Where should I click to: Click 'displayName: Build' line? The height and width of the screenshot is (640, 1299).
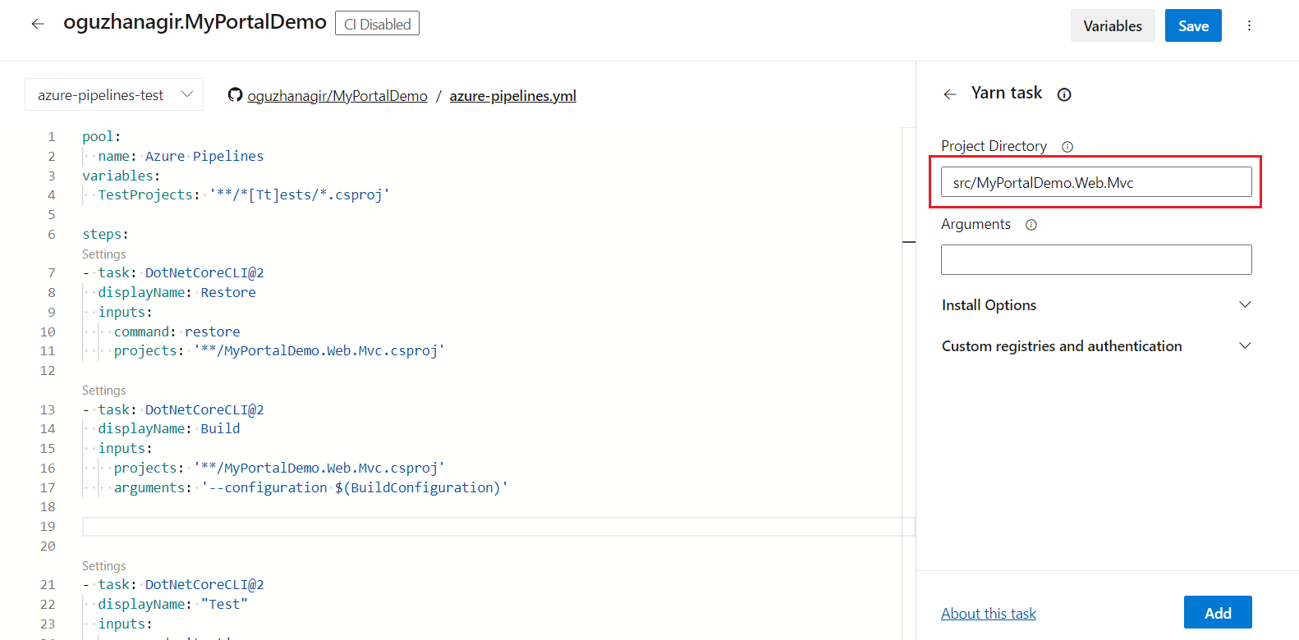tap(169, 428)
